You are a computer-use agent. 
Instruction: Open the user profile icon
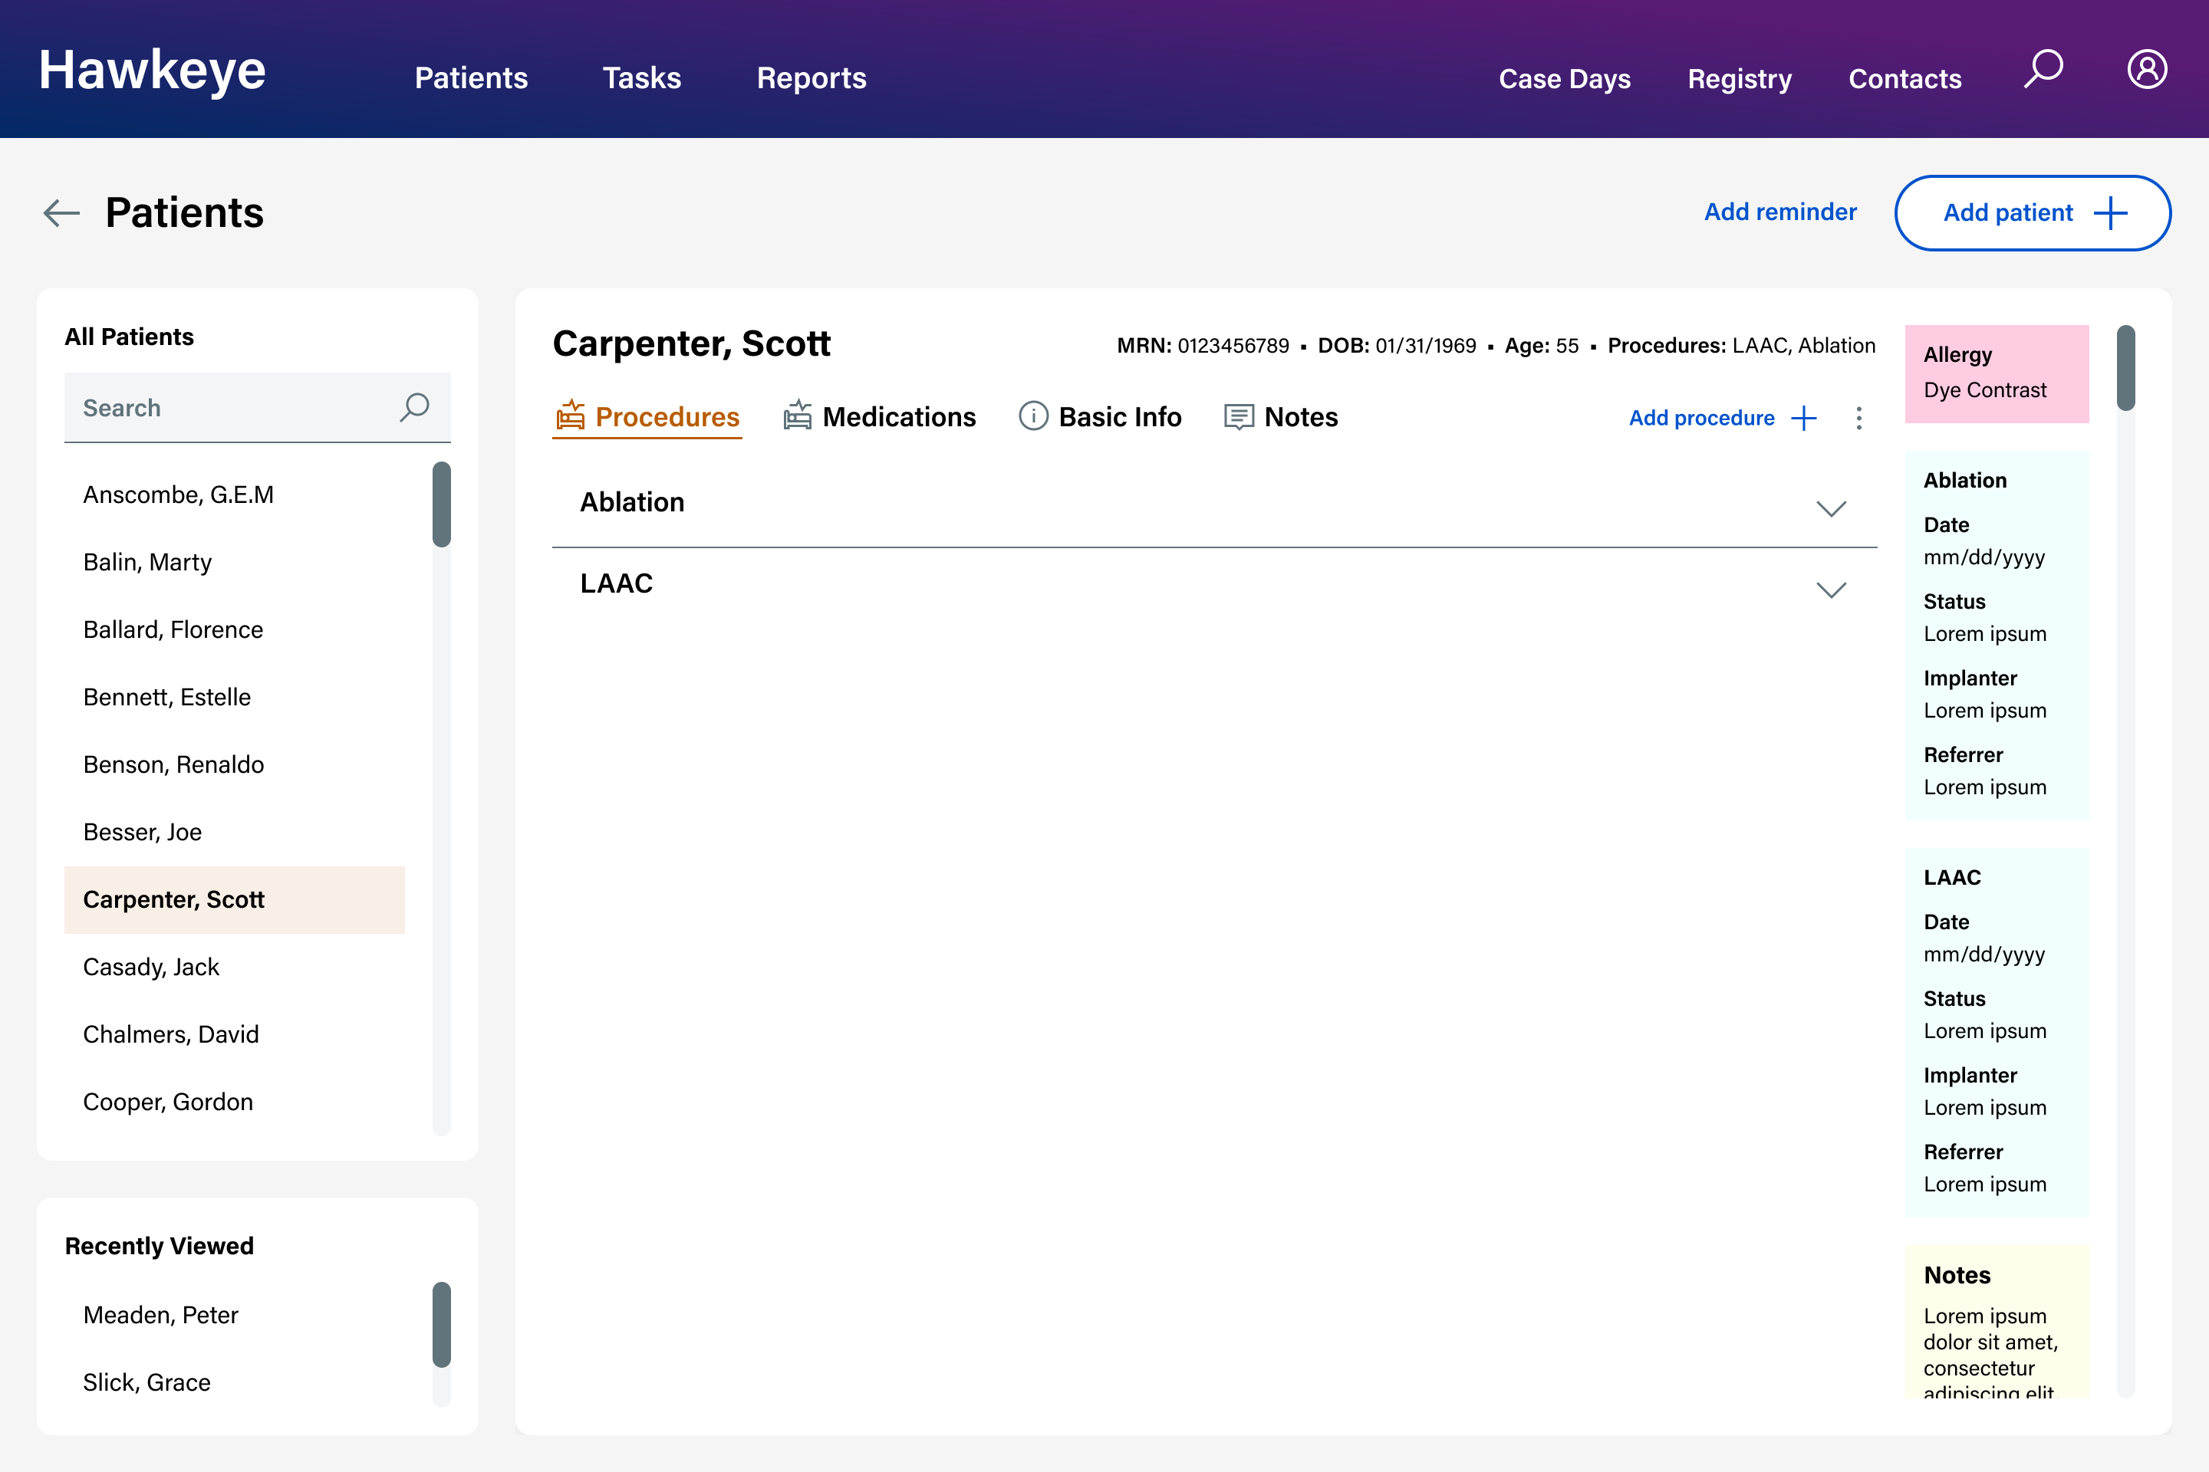(2146, 70)
